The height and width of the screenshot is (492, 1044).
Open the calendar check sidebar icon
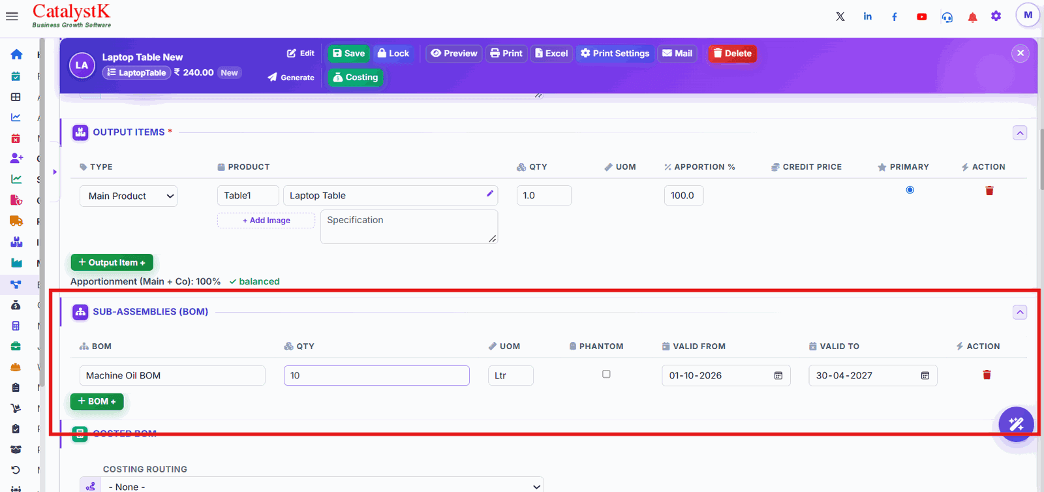[x=16, y=76]
